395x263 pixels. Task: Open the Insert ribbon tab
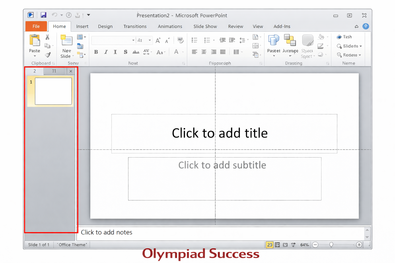click(x=82, y=26)
